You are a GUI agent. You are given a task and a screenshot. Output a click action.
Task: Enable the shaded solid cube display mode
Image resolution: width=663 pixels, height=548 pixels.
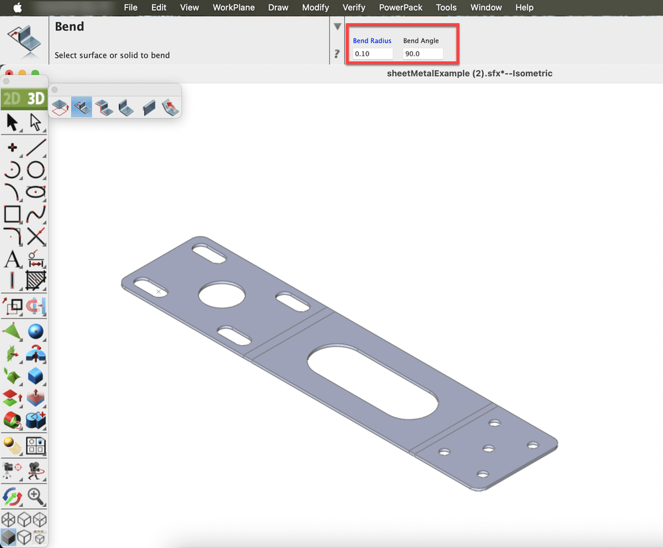click(x=9, y=536)
